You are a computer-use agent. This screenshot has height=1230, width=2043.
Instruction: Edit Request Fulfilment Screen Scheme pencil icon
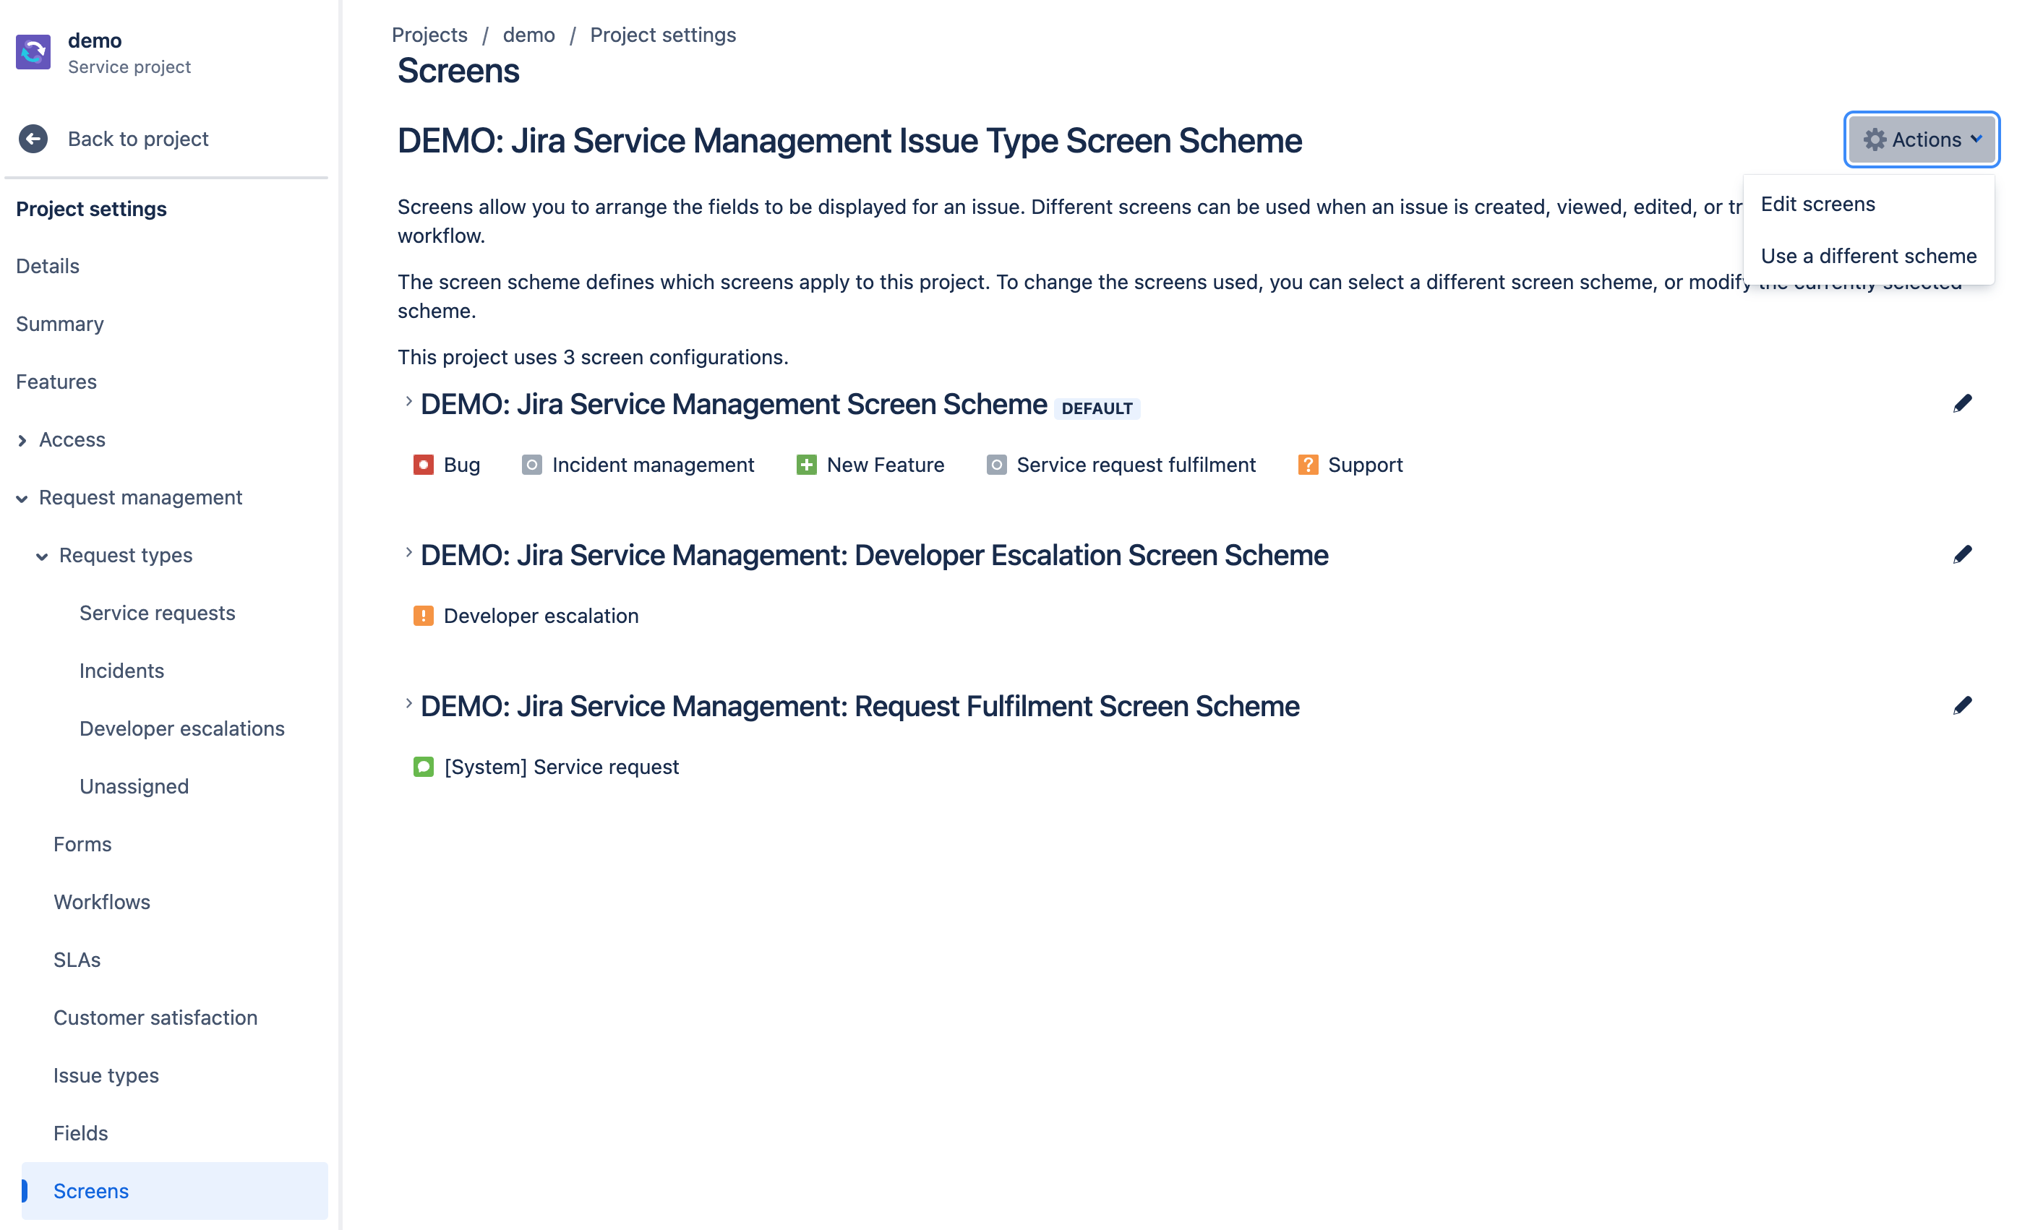pyautogui.click(x=1962, y=705)
